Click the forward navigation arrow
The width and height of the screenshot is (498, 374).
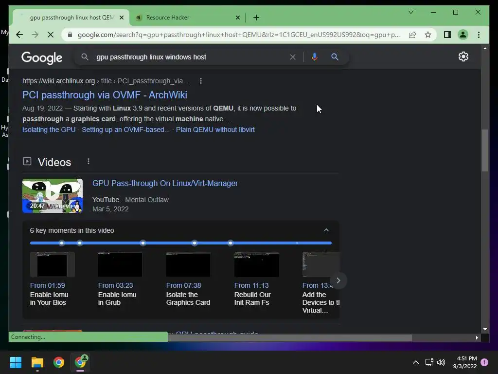(x=35, y=35)
